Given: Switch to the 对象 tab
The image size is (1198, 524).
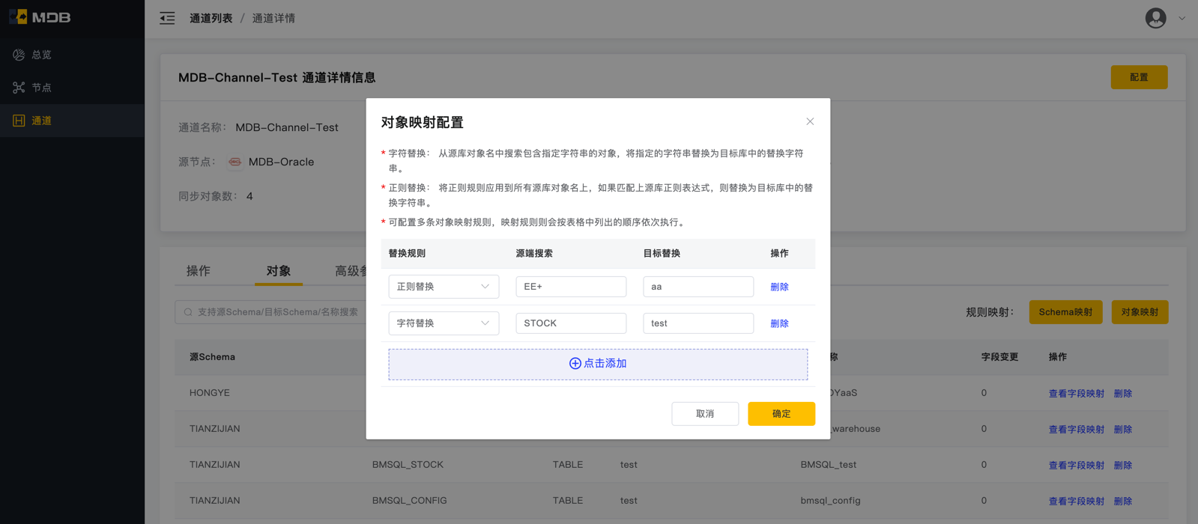Looking at the screenshot, I should [x=279, y=271].
